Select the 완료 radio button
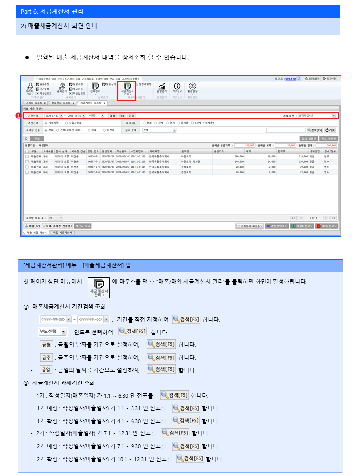This screenshot has width=356, height=476. [x=89, y=130]
